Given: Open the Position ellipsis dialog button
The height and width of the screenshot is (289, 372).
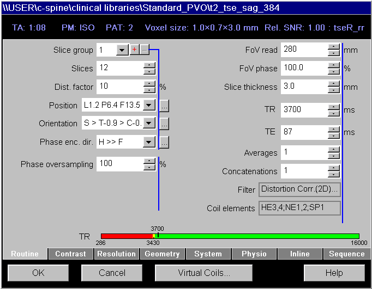Looking at the screenshot, I should 164,106.
